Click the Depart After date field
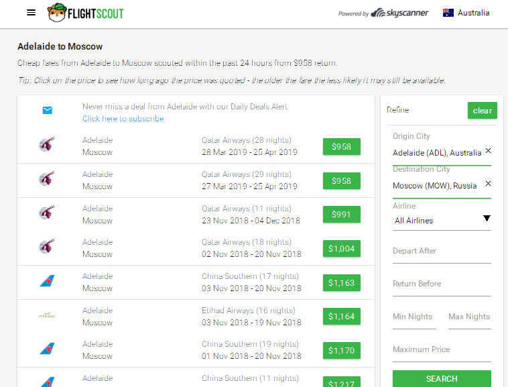 (x=442, y=252)
